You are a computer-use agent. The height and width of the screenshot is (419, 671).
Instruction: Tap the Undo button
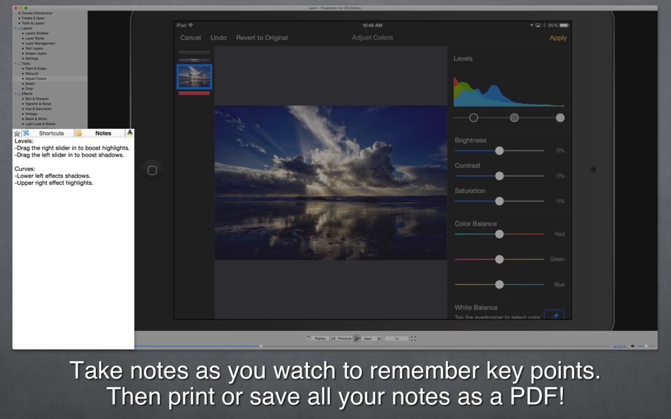219,37
